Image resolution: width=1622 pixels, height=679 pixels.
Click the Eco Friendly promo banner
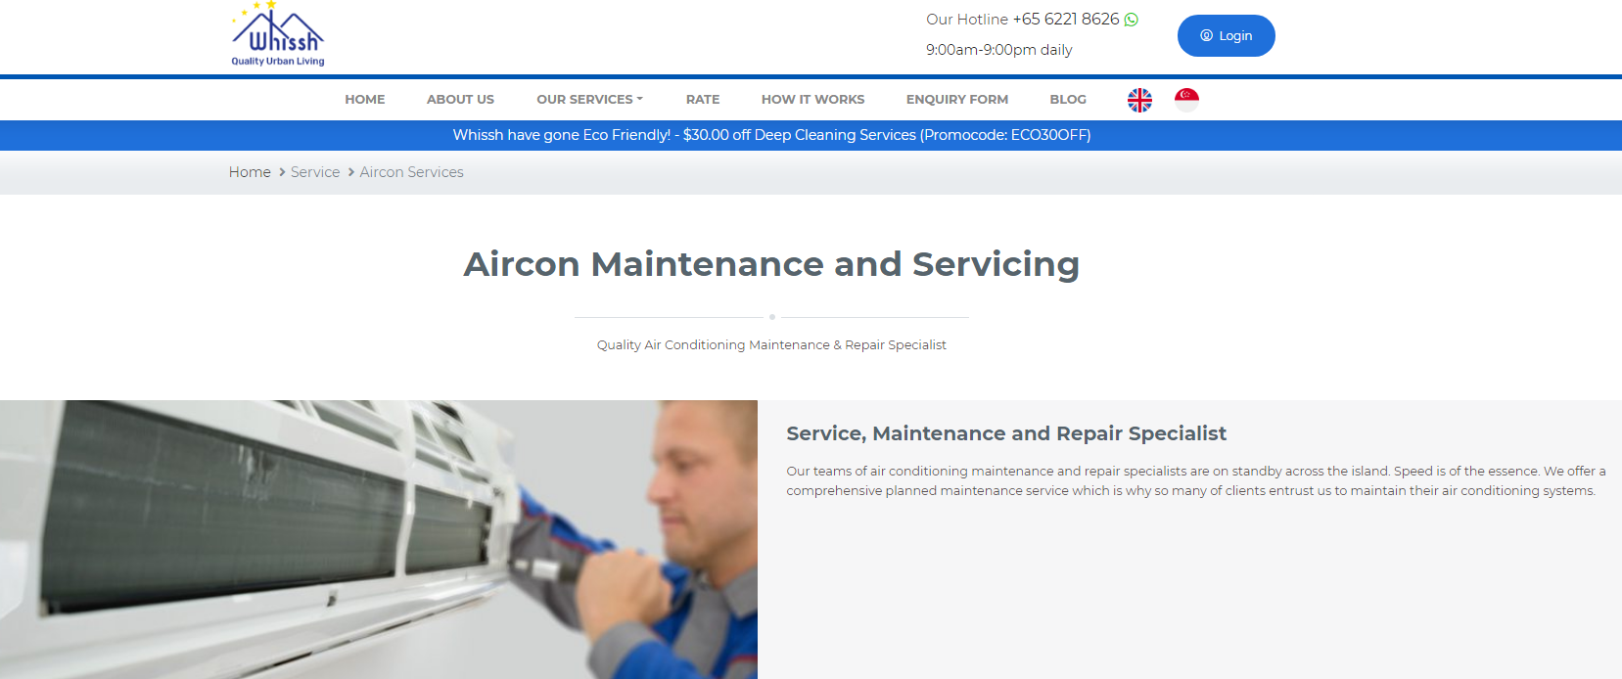click(771, 135)
